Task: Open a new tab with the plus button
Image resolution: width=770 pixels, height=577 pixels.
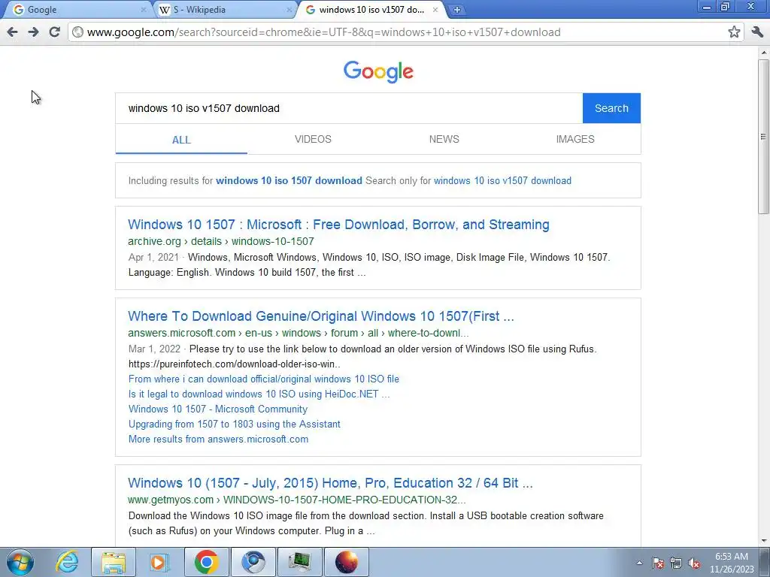Action: coord(456,9)
